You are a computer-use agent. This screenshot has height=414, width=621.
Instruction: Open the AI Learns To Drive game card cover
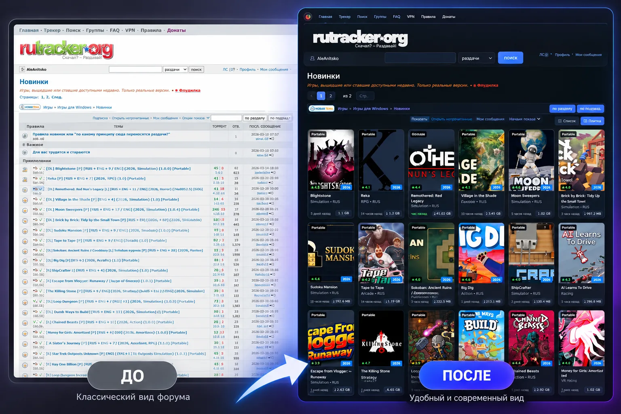581,253
